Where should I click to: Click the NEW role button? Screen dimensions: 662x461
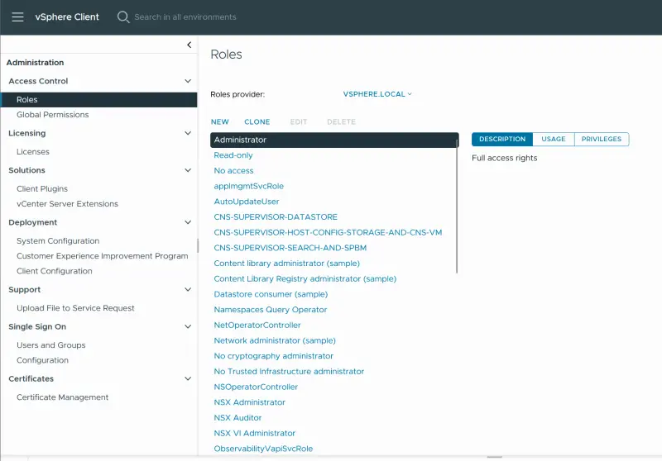[219, 121]
